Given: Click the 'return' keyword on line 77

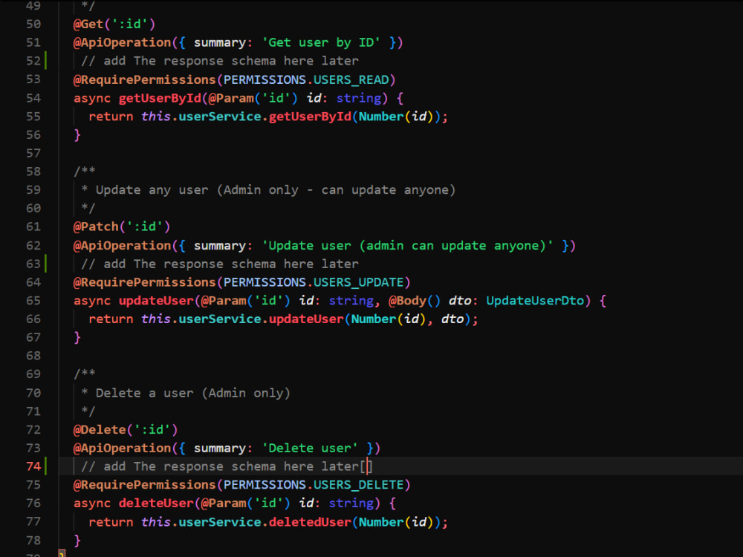Looking at the screenshot, I should pyautogui.click(x=111, y=522).
